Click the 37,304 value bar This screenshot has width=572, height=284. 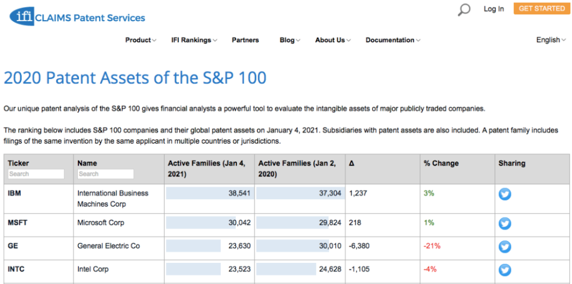[301, 193]
